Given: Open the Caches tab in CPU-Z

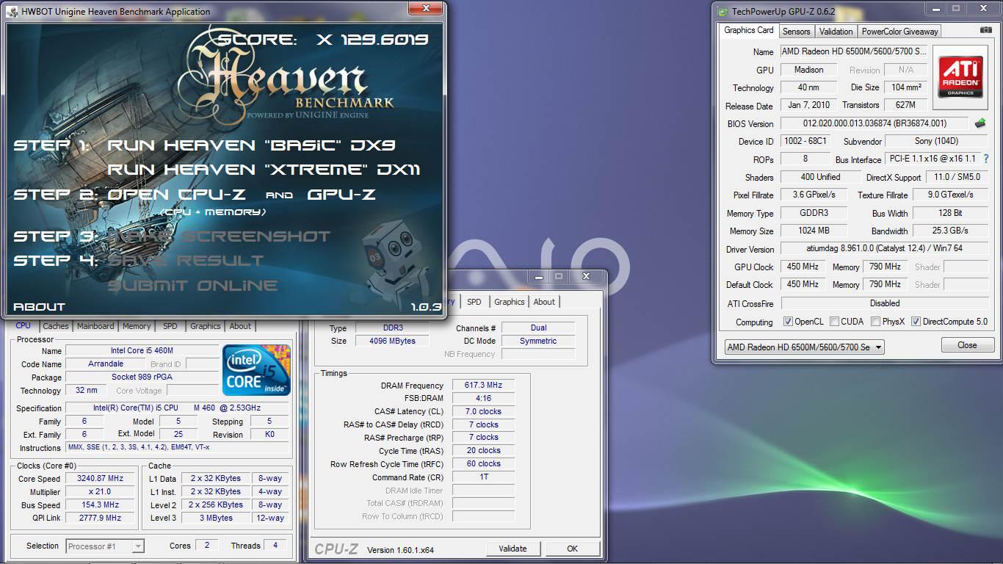Looking at the screenshot, I should click(55, 326).
